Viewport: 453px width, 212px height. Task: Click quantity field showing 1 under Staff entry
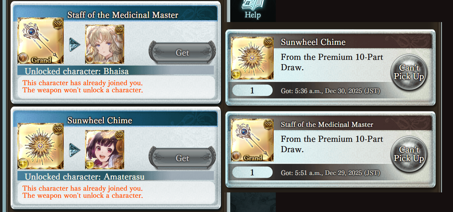click(x=252, y=172)
